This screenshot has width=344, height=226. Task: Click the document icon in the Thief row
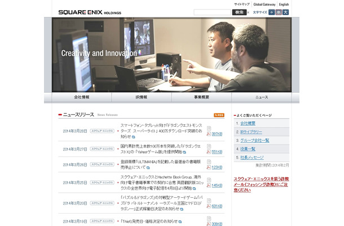click(209, 219)
